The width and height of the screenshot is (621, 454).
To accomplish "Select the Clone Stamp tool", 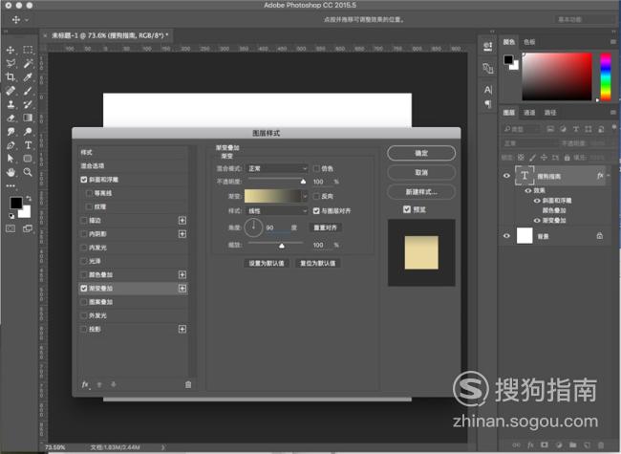I will 11,104.
